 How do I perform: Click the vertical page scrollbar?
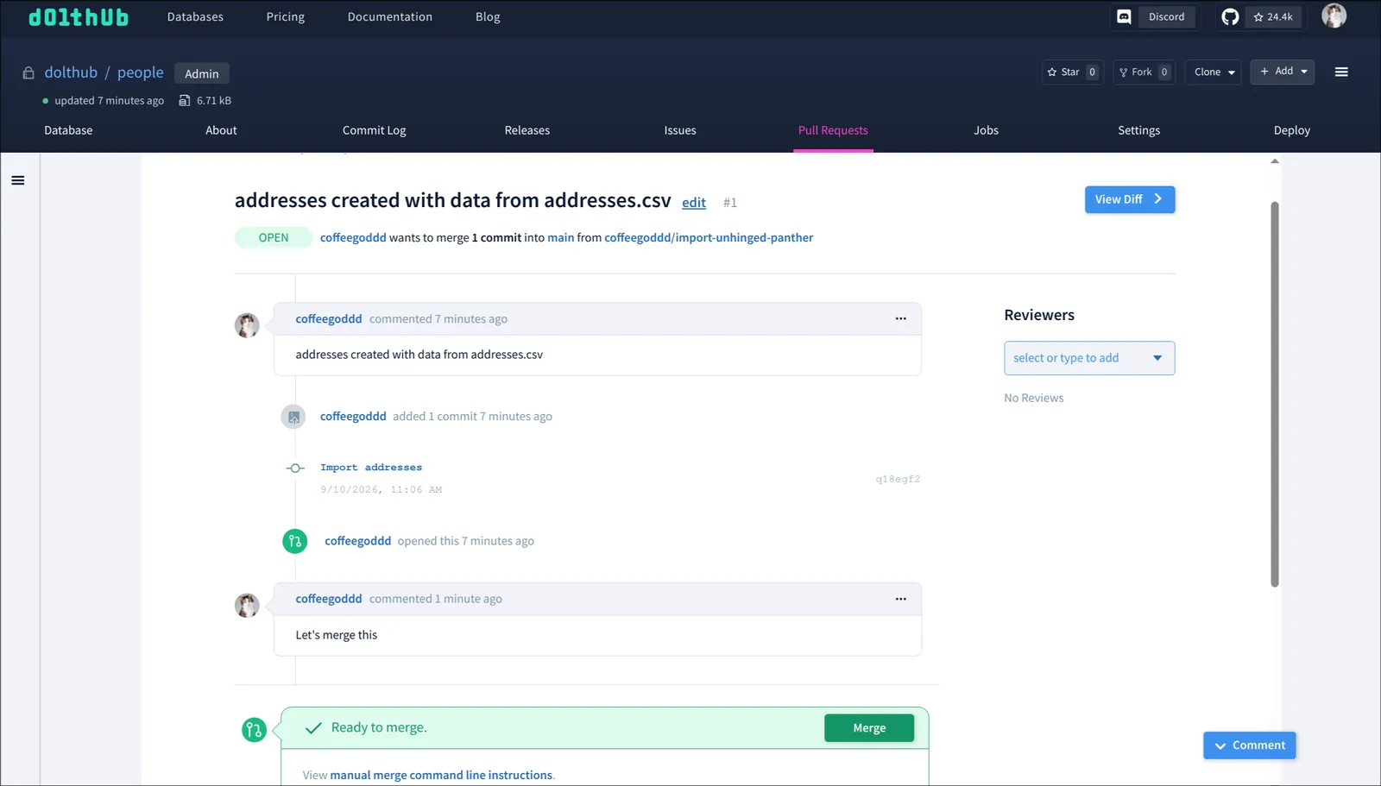point(1275,394)
